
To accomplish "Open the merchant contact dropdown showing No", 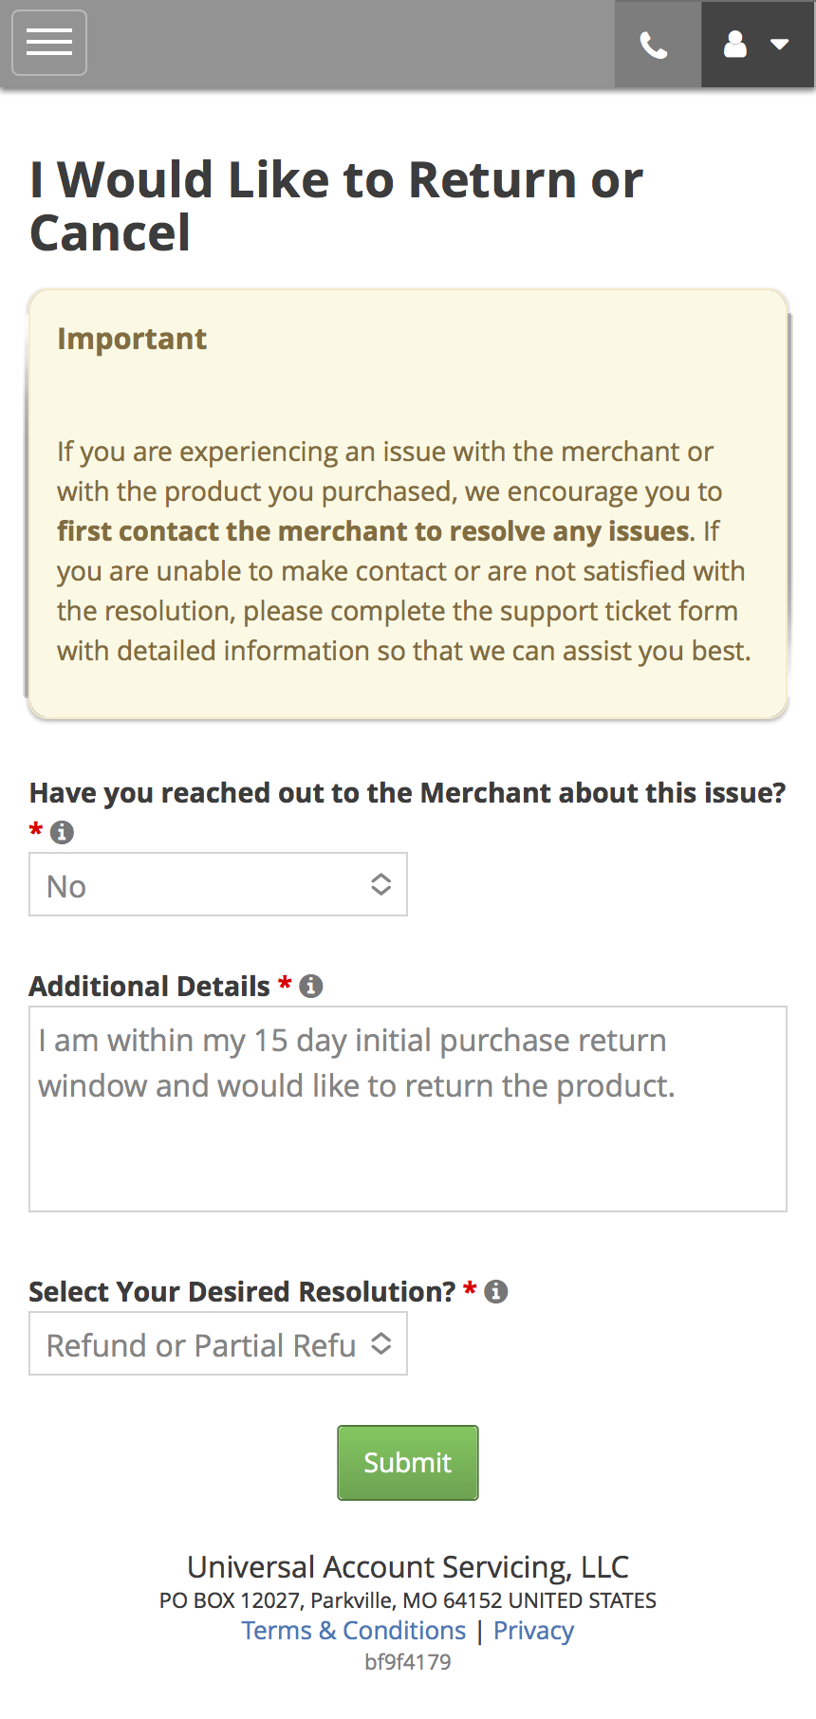I will coord(218,884).
